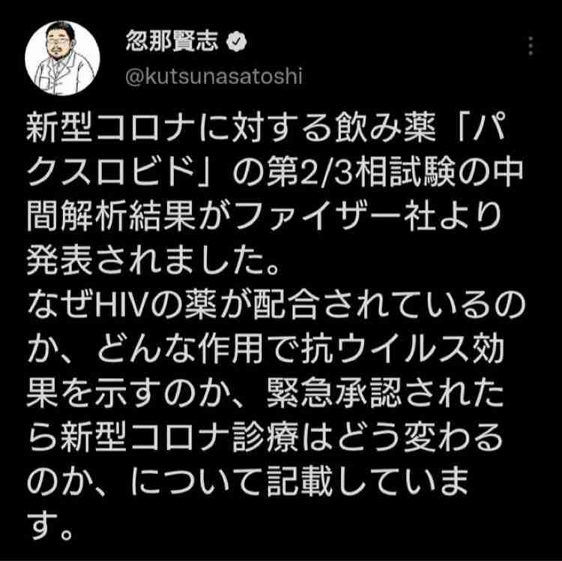The width and height of the screenshot is (562, 561).
Task: Click the @kutsunasatoshi handle
Action: [214, 76]
